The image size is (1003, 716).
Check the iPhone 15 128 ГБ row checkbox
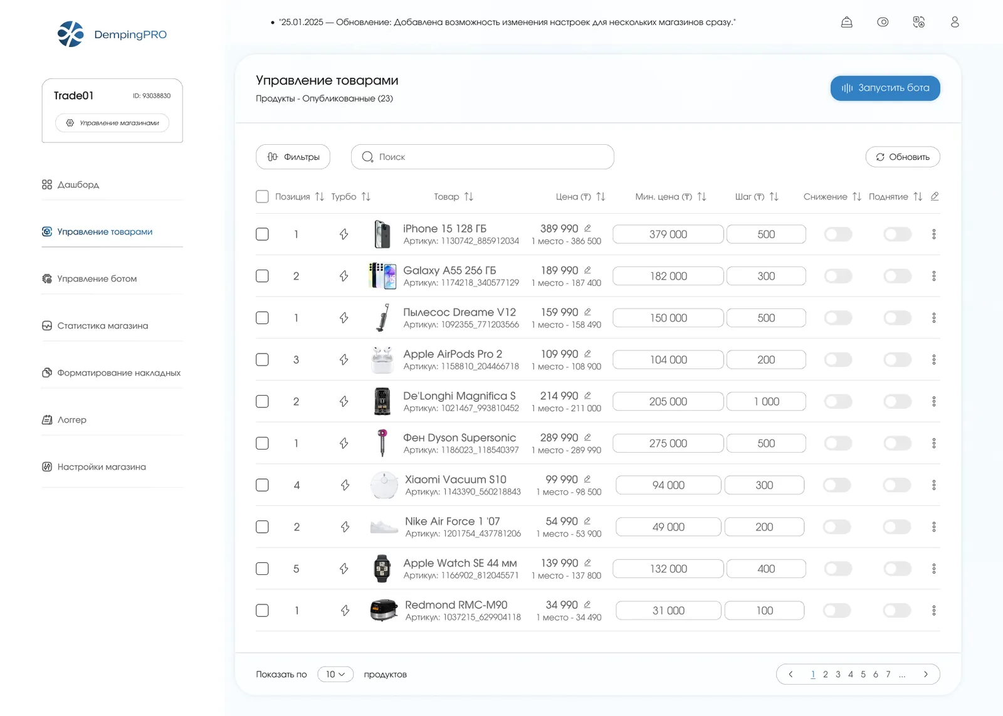click(262, 234)
